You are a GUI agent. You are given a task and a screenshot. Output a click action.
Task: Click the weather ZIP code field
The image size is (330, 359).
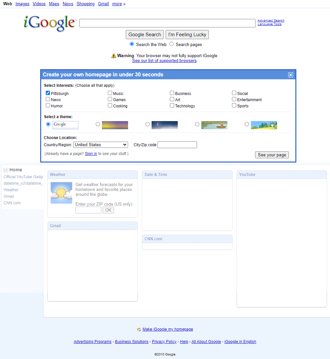pyautogui.click(x=88, y=210)
